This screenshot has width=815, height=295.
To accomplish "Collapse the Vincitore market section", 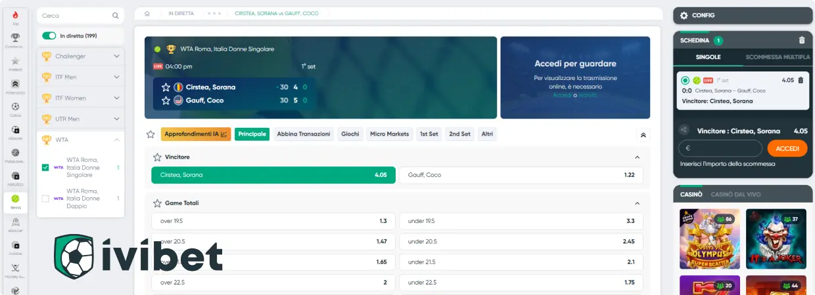I will coord(637,157).
